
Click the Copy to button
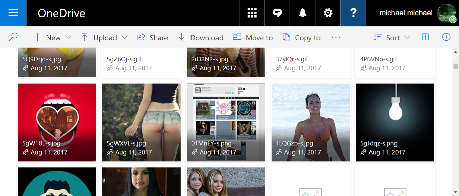[301, 37]
